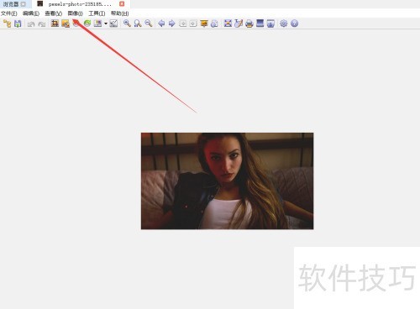
Task: Click the color adjust image icon
Action: click(97, 24)
